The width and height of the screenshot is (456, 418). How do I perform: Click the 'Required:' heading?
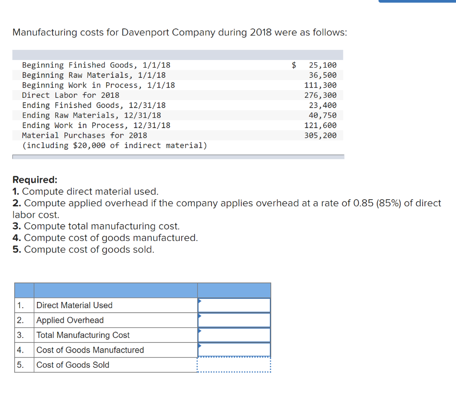click(35, 180)
